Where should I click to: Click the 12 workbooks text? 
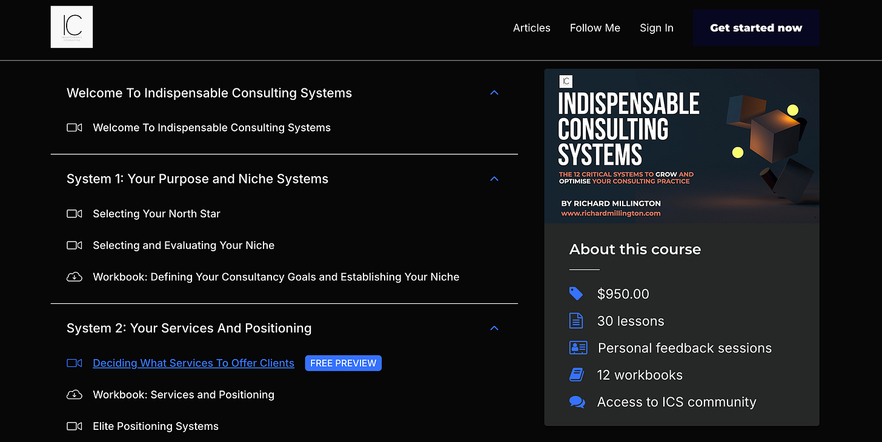[x=640, y=375]
